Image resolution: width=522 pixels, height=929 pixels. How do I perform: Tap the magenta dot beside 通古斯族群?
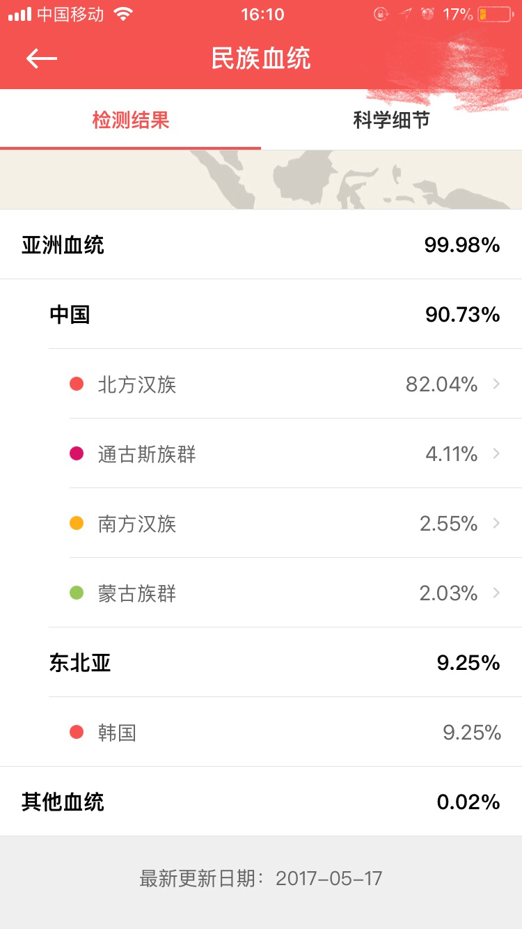tap(77, 453)
